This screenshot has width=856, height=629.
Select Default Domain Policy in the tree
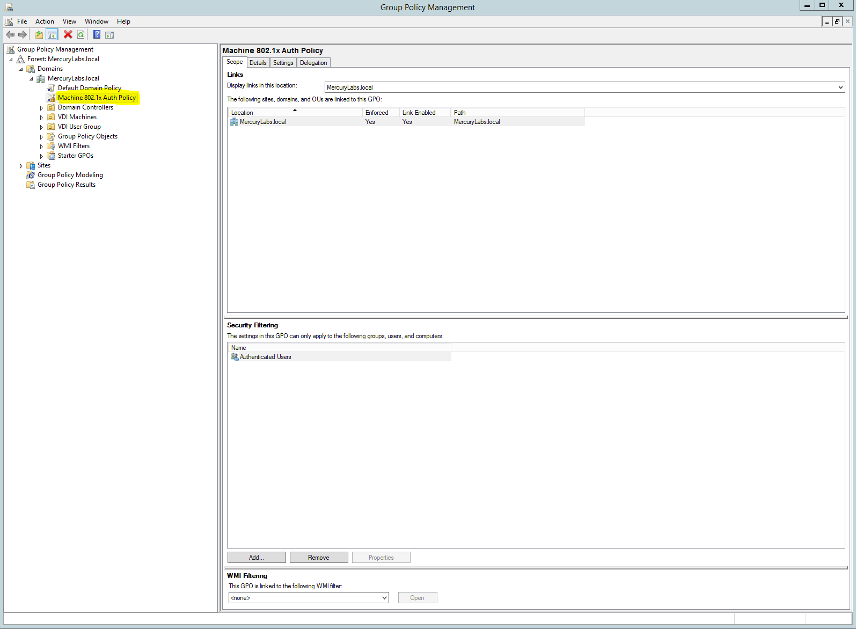(90, 88)
